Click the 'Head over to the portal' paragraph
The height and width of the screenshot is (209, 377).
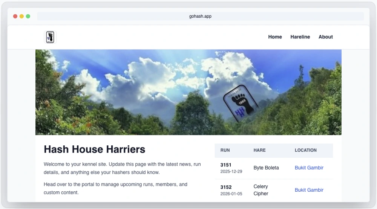[115, 188]
